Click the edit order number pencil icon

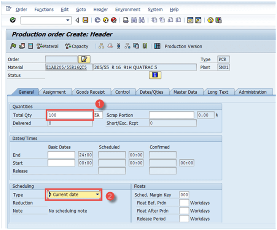pos(84,59)
